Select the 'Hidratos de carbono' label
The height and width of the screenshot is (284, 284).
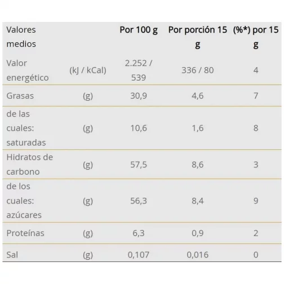tap(30, 165)
